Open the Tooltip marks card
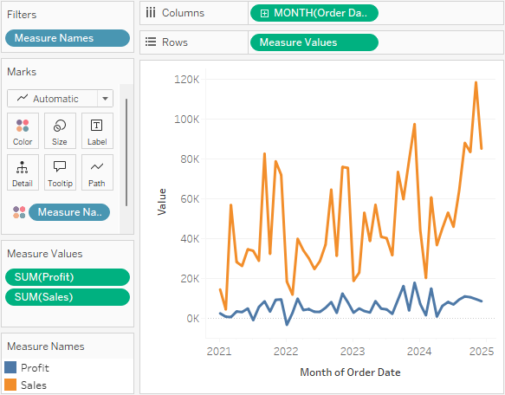 [60, 172]
